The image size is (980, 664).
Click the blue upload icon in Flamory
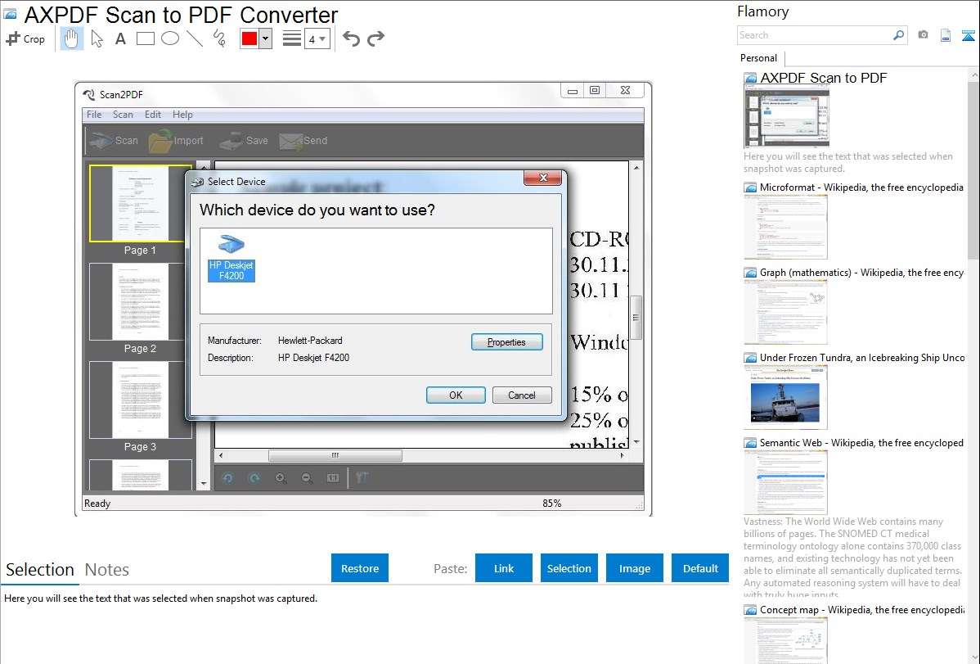[968, 35]
